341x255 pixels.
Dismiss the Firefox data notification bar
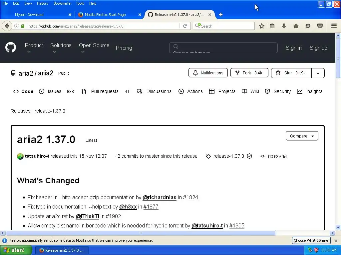336,240
